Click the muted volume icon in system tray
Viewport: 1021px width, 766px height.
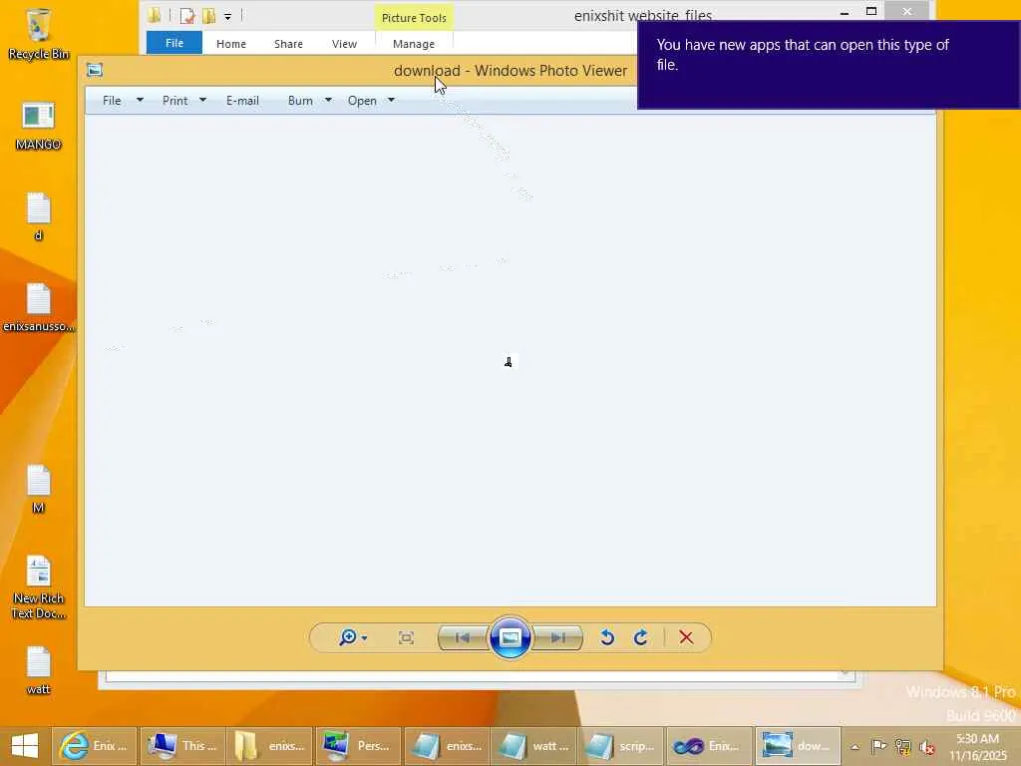(x=926, y=747)
